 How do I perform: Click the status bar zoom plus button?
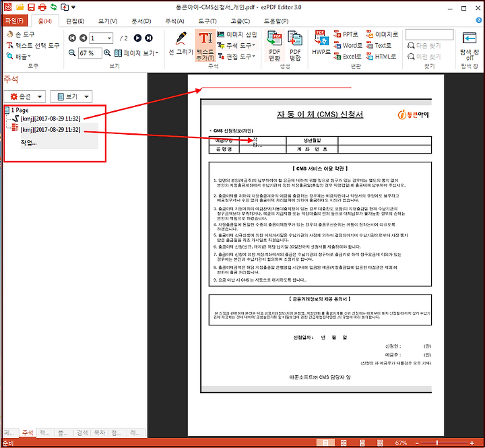(x=472, y=443)
